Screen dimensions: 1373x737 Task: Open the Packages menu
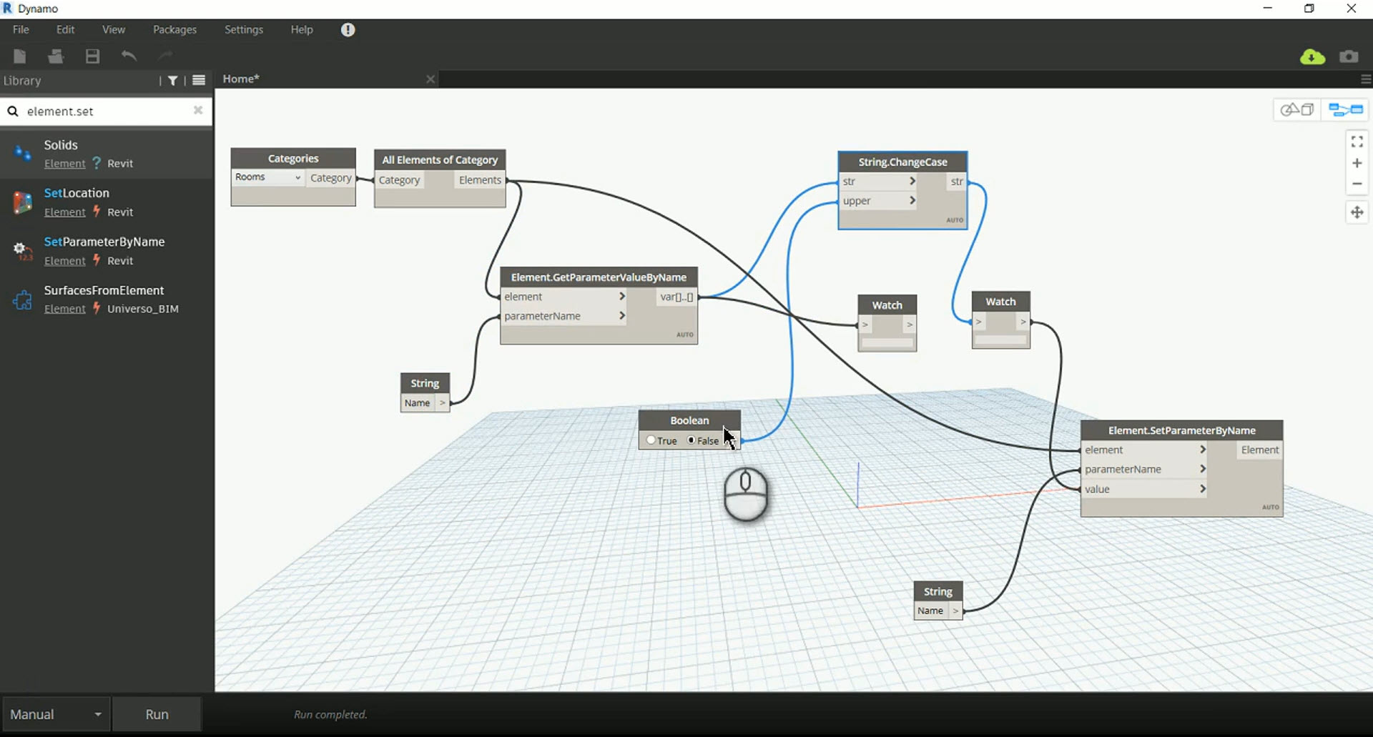[x=174, y=29]
